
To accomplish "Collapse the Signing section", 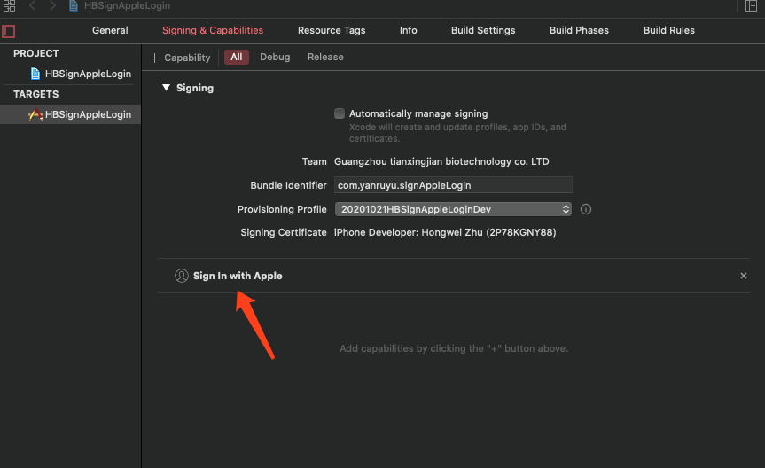I will (167, 88).
